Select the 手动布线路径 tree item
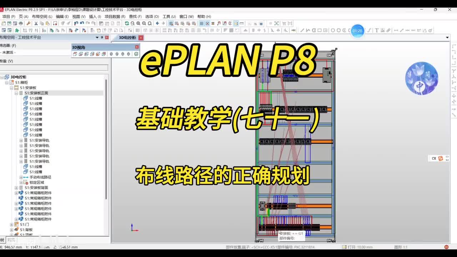This screenshot has height=257, width=457. point(40,177)
